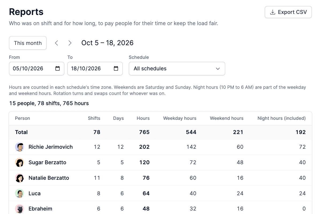
Task: Select the name Sugar Berzatto
Action: [47, 162]
